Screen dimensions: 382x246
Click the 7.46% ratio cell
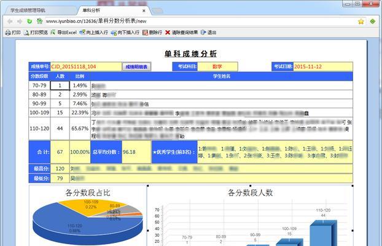(x=80, y=103)
